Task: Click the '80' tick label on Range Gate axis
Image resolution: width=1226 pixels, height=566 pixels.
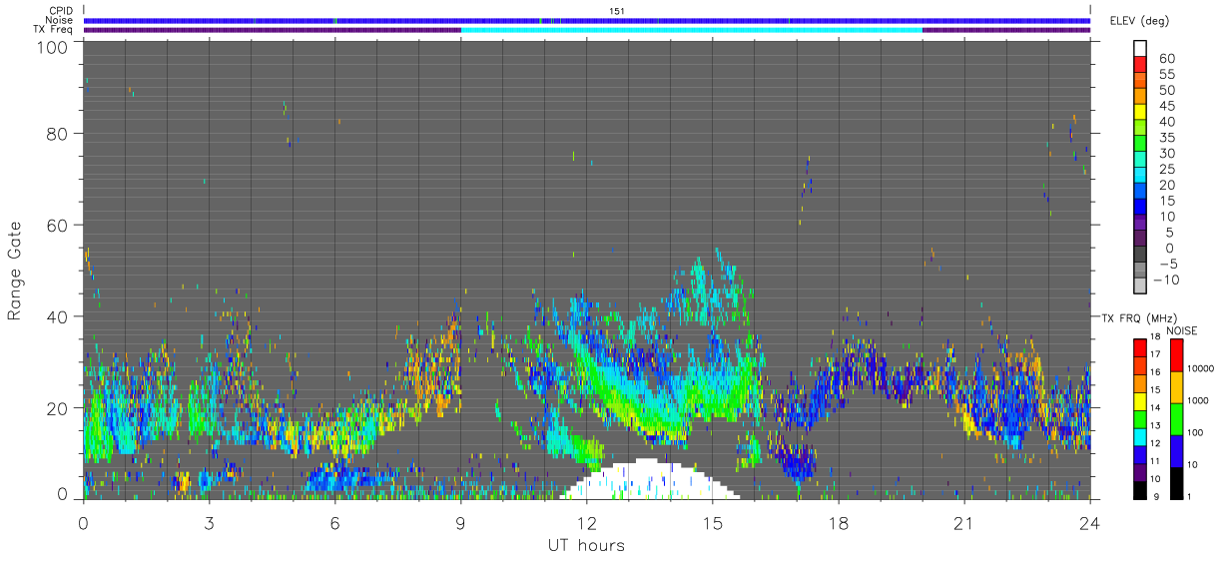Action: (58, 134)
